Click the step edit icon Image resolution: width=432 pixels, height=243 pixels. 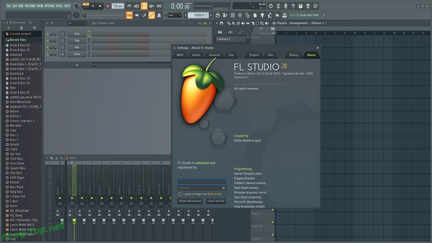pyautogui.click(x=144, y=15)
